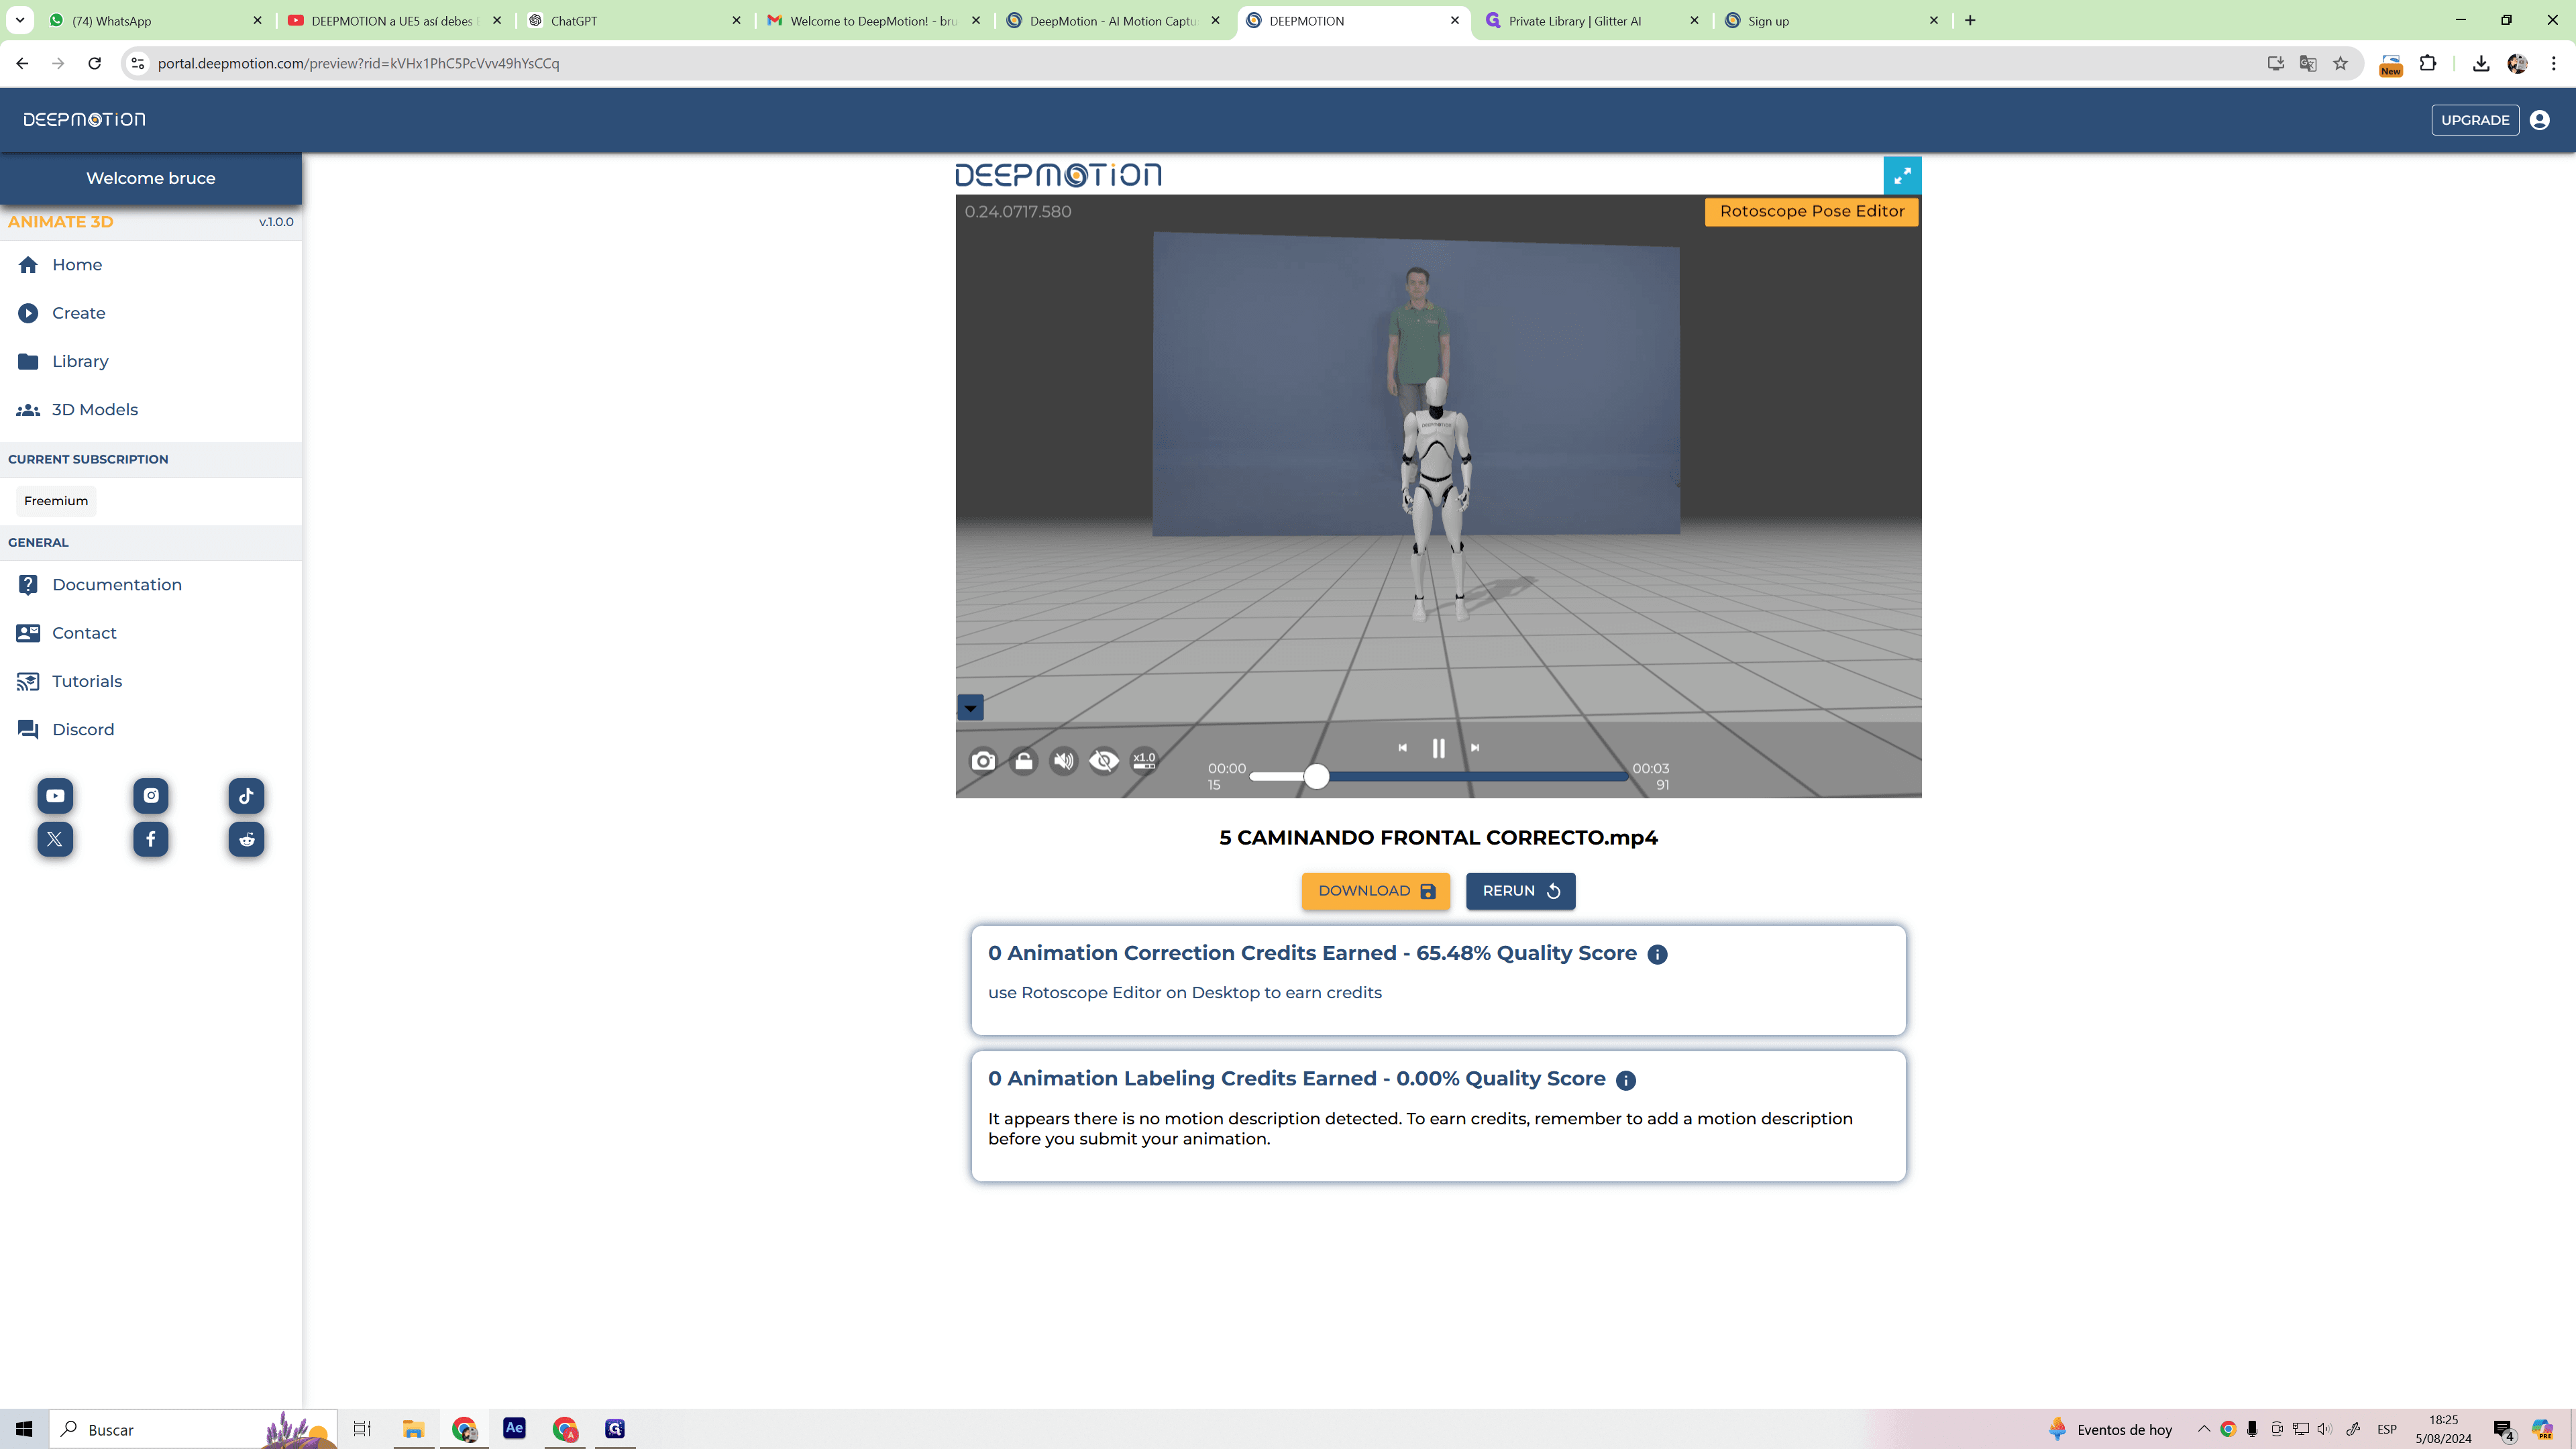Pause the animation playback

[x=1438, y=748]
